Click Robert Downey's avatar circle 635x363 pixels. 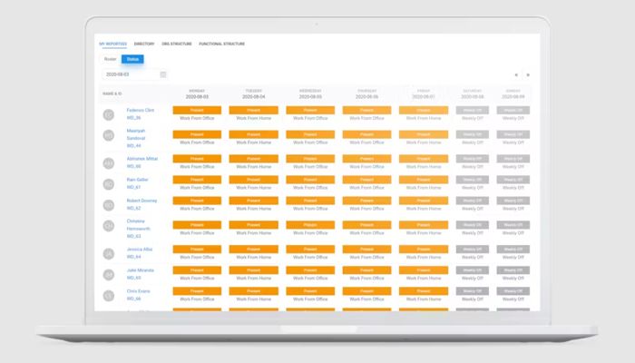pos(109,205)
